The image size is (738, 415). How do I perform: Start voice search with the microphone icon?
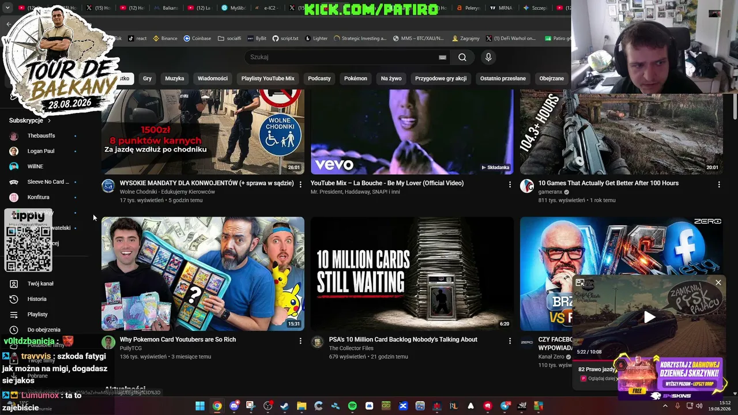click(488, 57)
